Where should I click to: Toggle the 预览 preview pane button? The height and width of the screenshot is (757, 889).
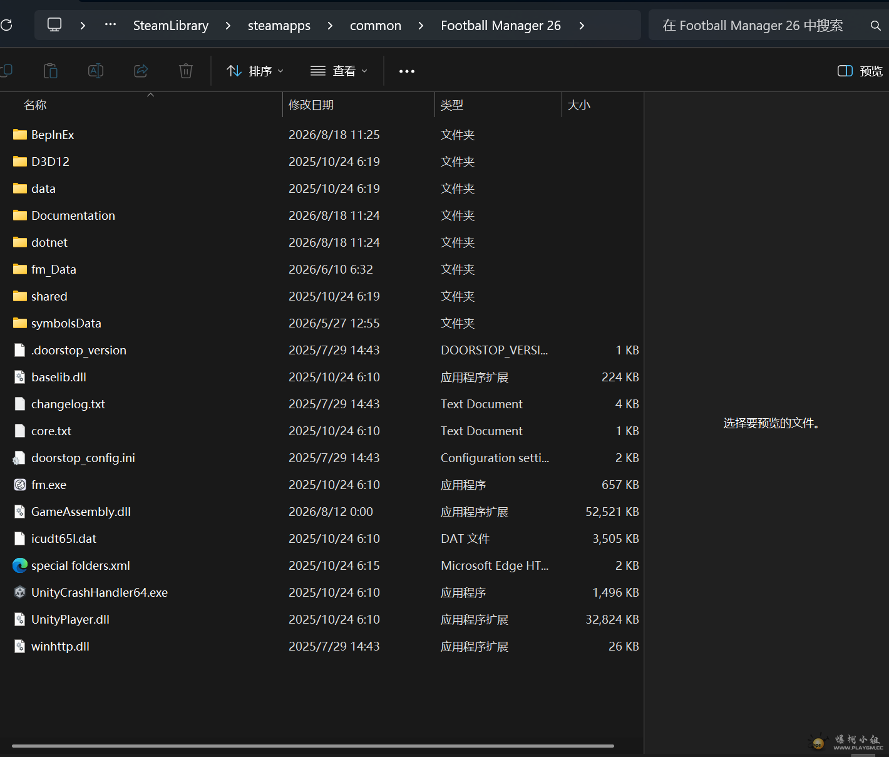click(860, 71)
